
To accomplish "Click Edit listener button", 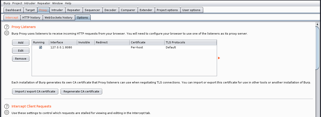I will coord(21,51).
